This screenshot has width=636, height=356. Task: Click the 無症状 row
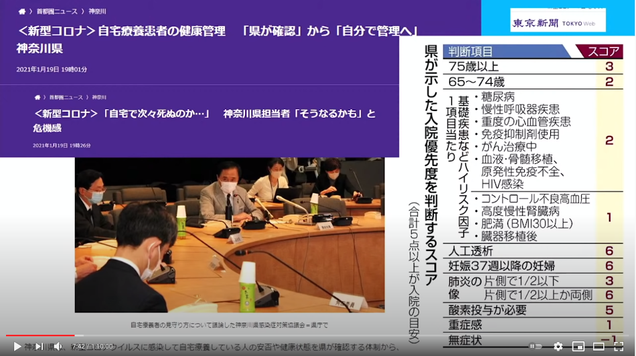533,339
